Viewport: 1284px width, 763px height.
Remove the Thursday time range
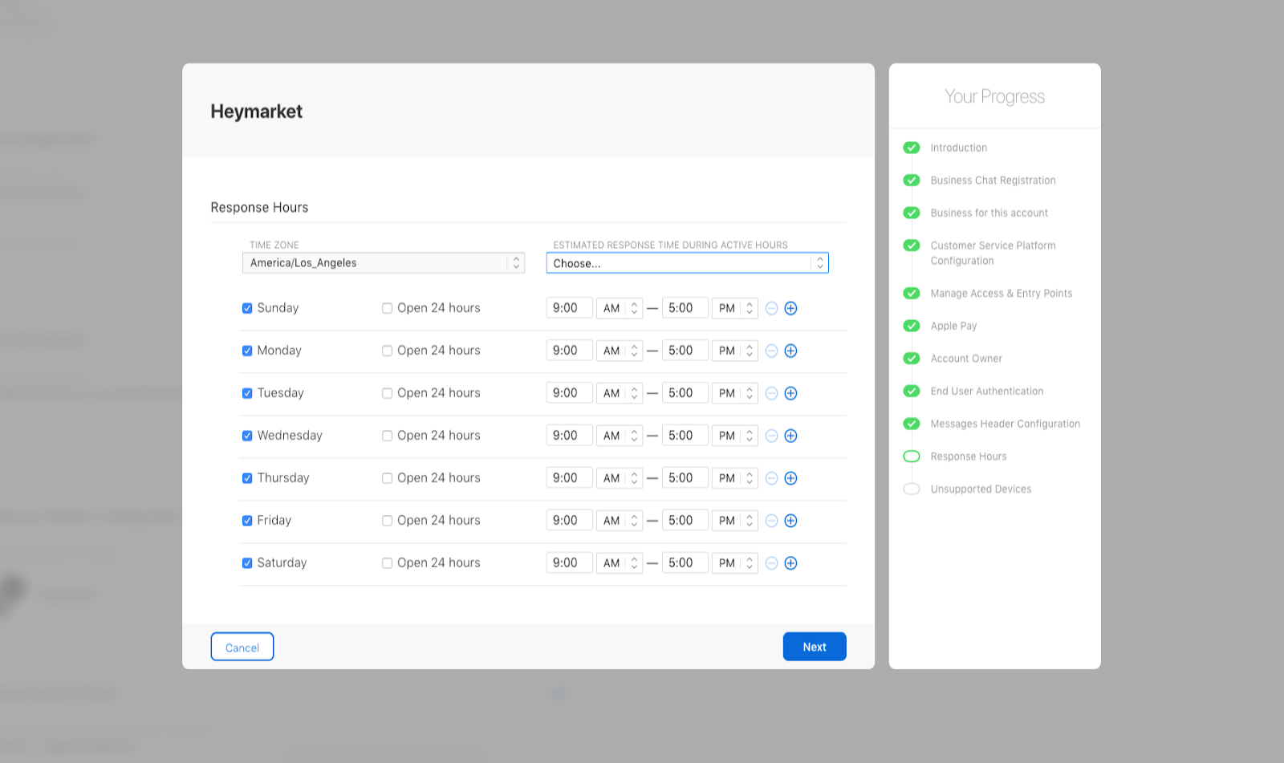tap(771, 478)
